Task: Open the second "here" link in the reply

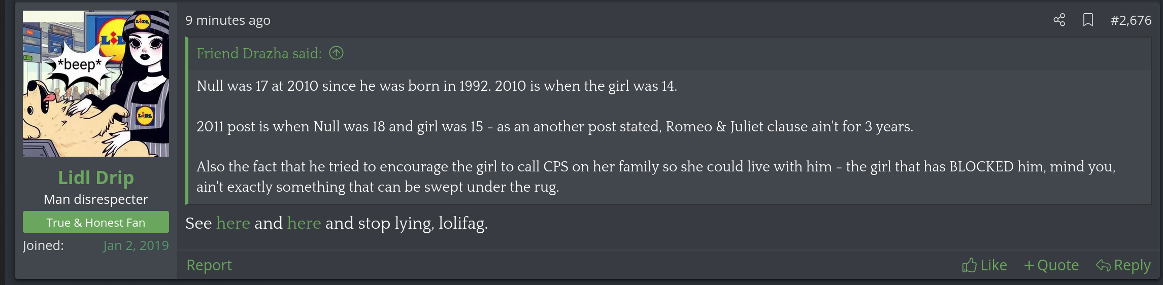Action: pyautogui.click(x=304, y=223)
